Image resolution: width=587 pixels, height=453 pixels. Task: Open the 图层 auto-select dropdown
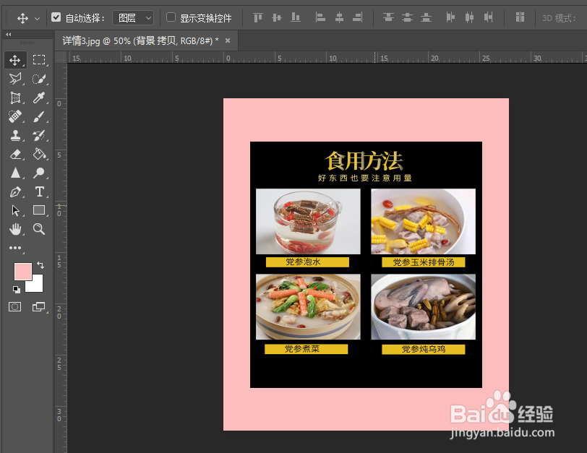pyautogui.click(x=133, y=17)
